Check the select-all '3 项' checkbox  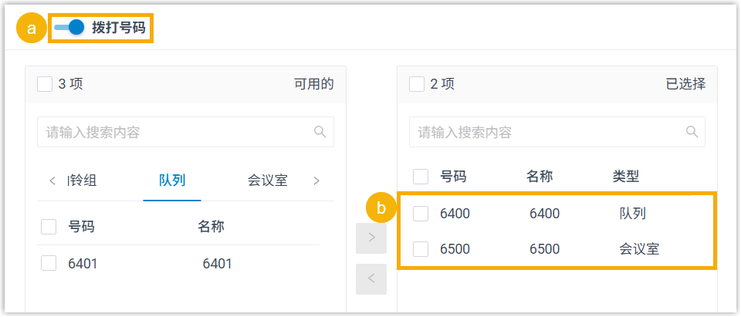point(45,84)
